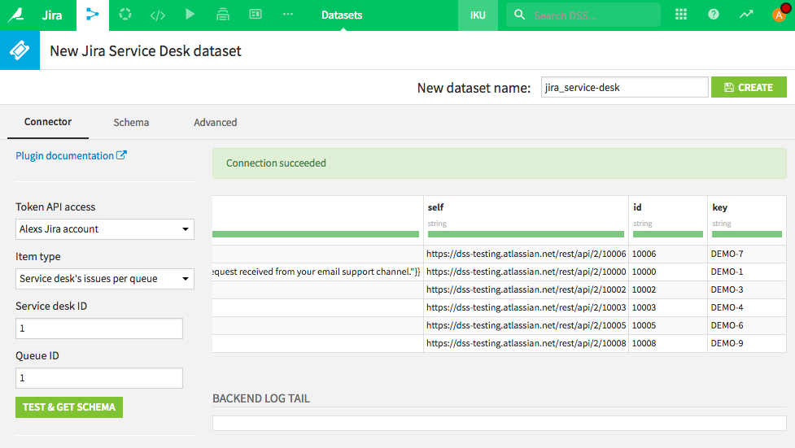Click the id cell 10002

(668, 289)
